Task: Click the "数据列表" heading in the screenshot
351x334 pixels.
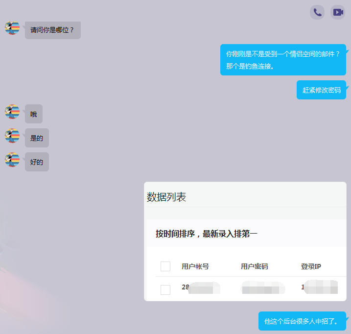Action: (x=166, y=197)
